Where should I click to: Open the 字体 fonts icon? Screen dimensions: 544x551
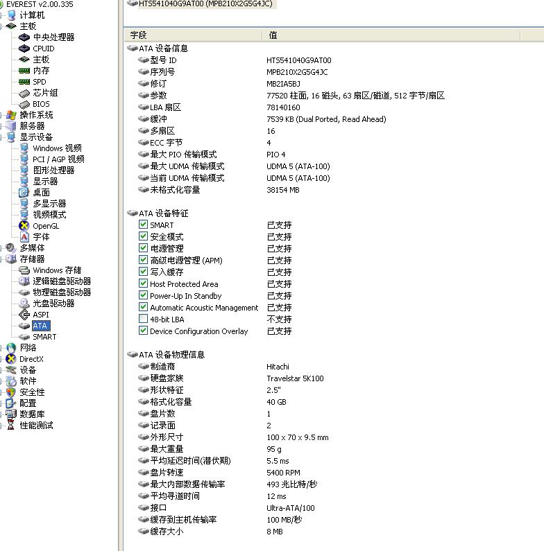(x=24, y=237)
